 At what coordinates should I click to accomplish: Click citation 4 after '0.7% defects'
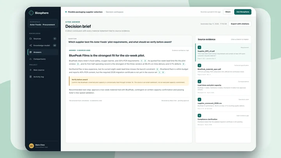click(183, 64)
